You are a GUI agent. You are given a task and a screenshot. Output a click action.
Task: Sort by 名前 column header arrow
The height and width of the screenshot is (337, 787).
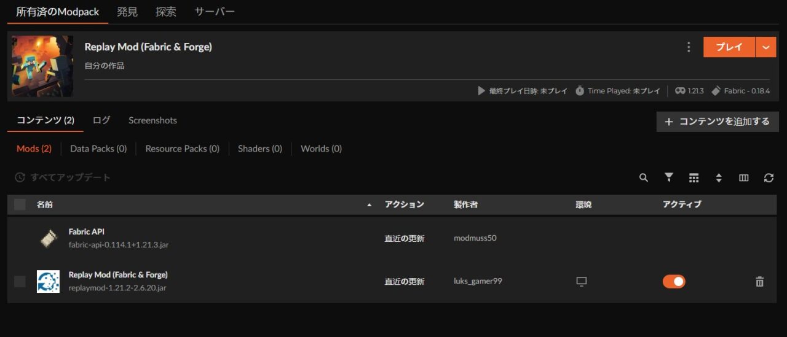click(x=369, y=205)
